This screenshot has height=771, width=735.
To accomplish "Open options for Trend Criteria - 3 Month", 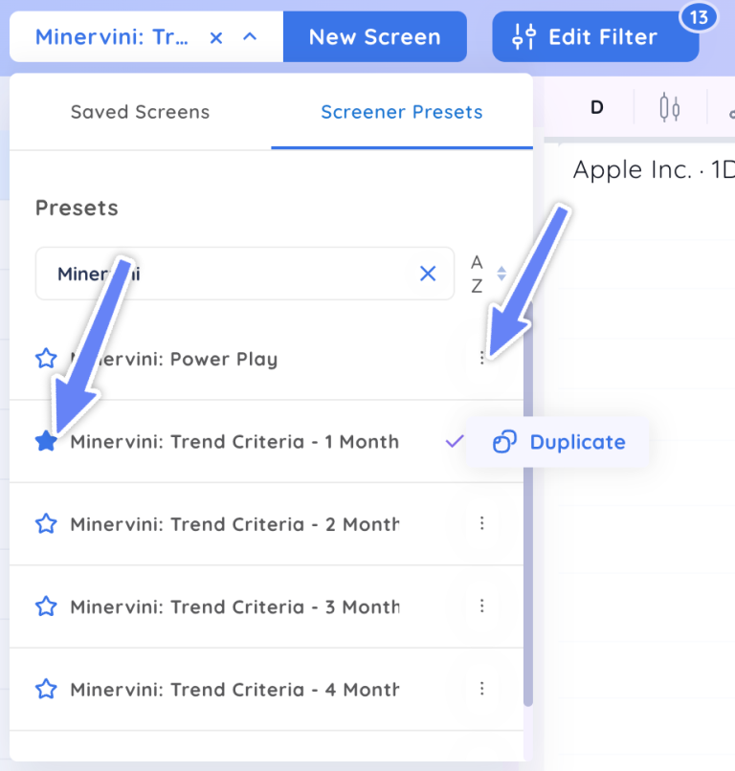I will pos(482,606).
